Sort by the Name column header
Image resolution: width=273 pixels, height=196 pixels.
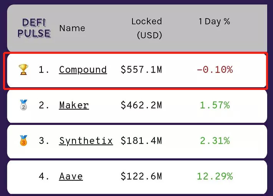[72, 28]
